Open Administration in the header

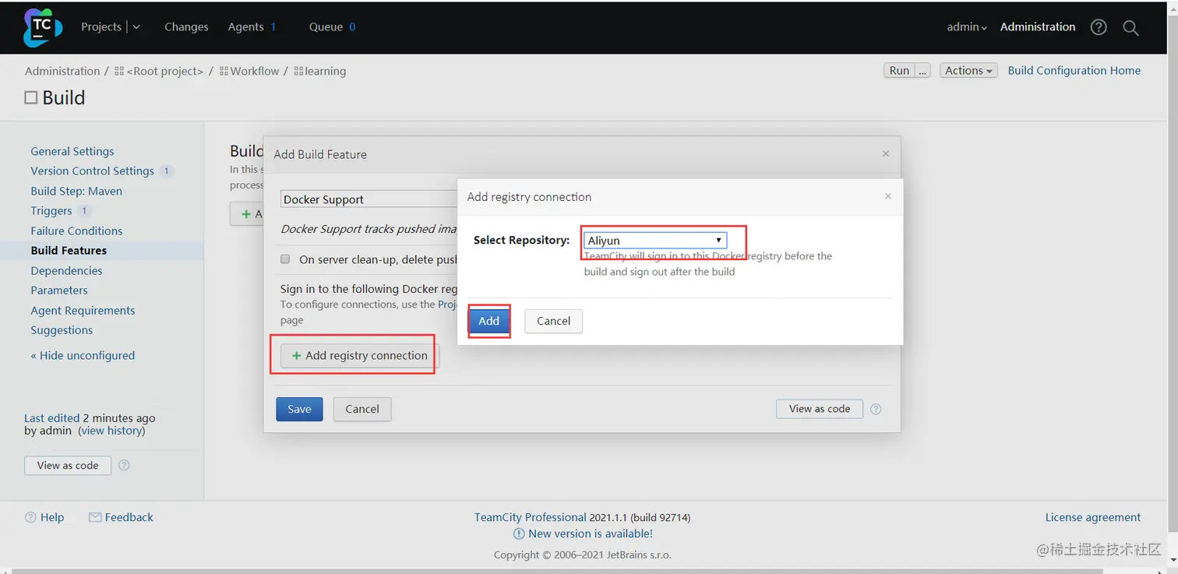coord(1038,26)
